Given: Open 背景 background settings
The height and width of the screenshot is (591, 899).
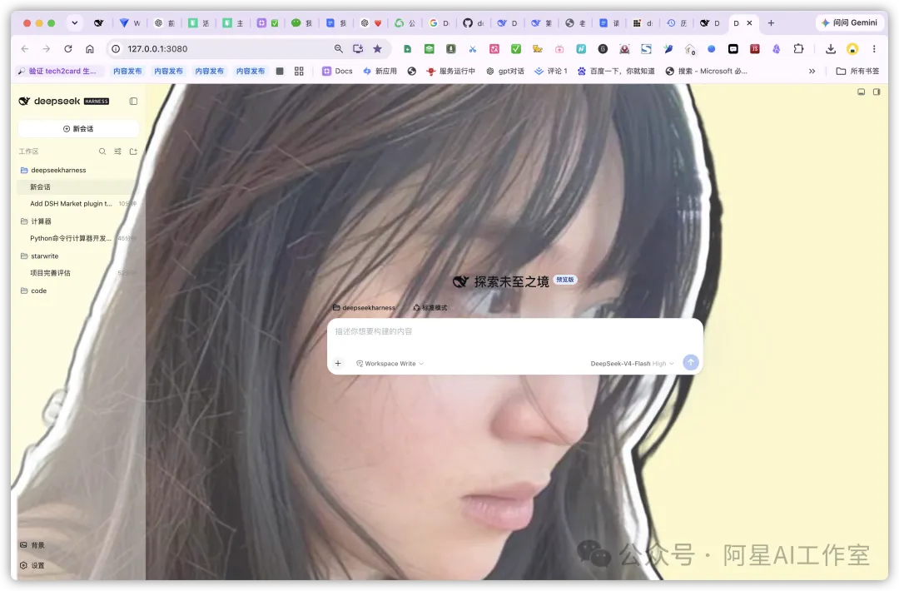Looking at the screenshot, I should click(x=32, y=545).
